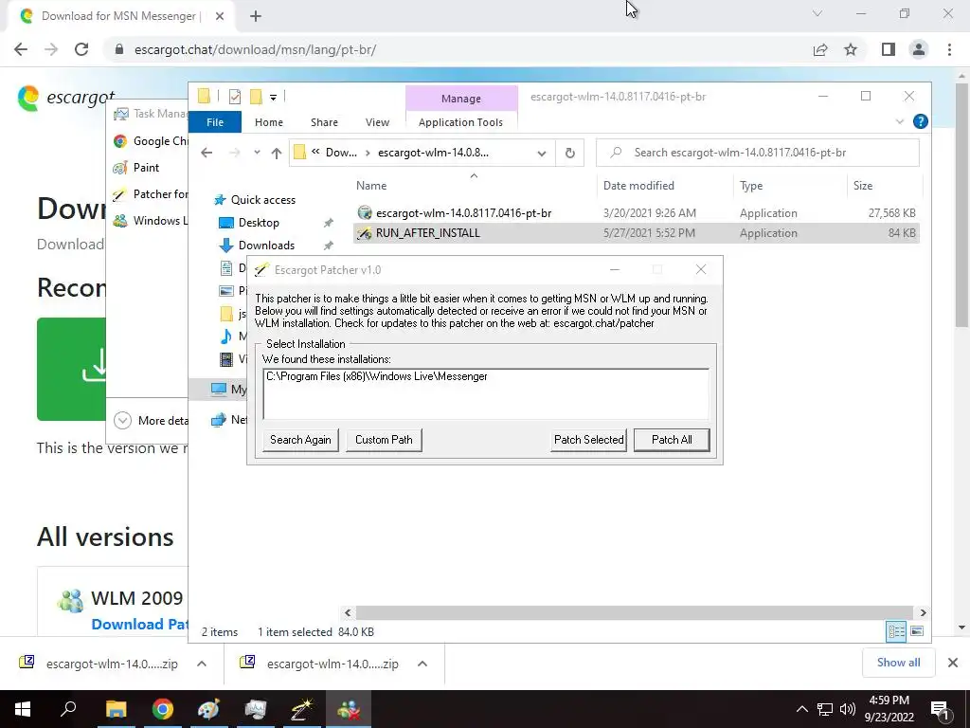This screenshot has height=728, width=970.
Task: Reload the Chrome page
Action: 81,49
